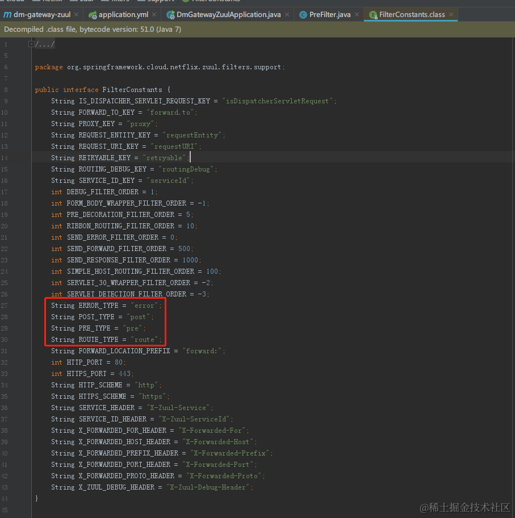
Task: Close the dm-gateway-zuul tab
Action: 76,15
